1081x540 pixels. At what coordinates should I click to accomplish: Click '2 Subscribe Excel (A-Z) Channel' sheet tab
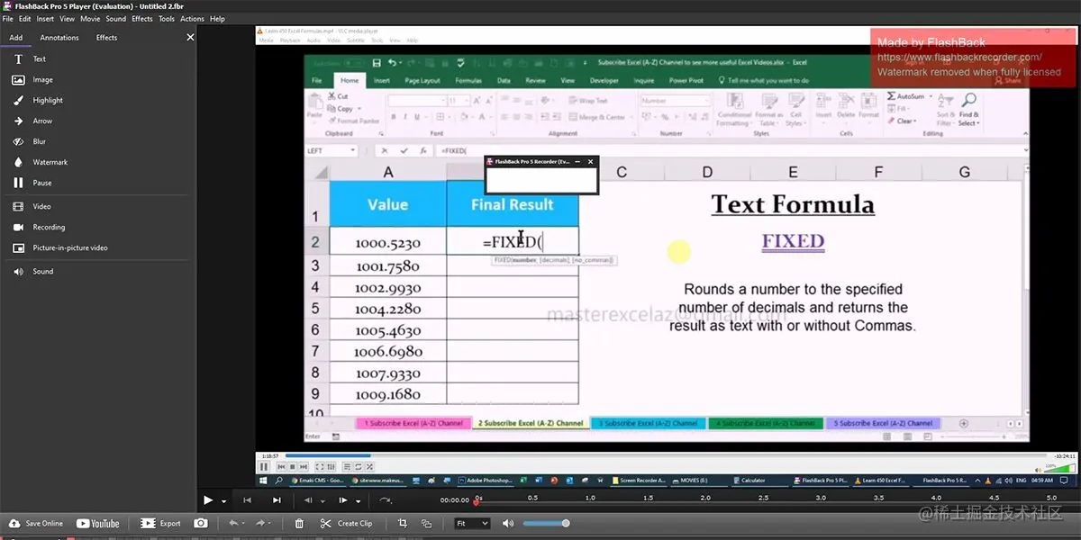(x=531, y=423)
